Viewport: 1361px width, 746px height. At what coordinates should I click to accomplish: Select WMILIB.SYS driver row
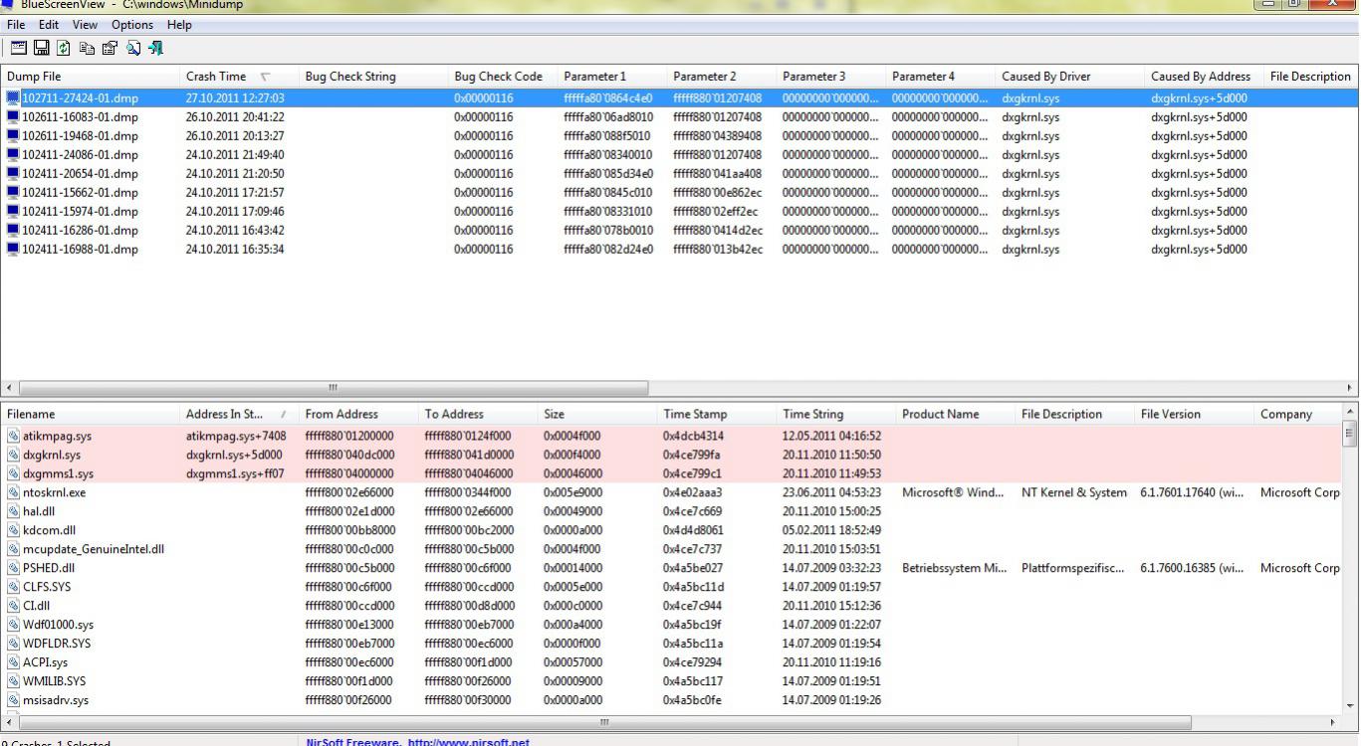coord(672,681)
